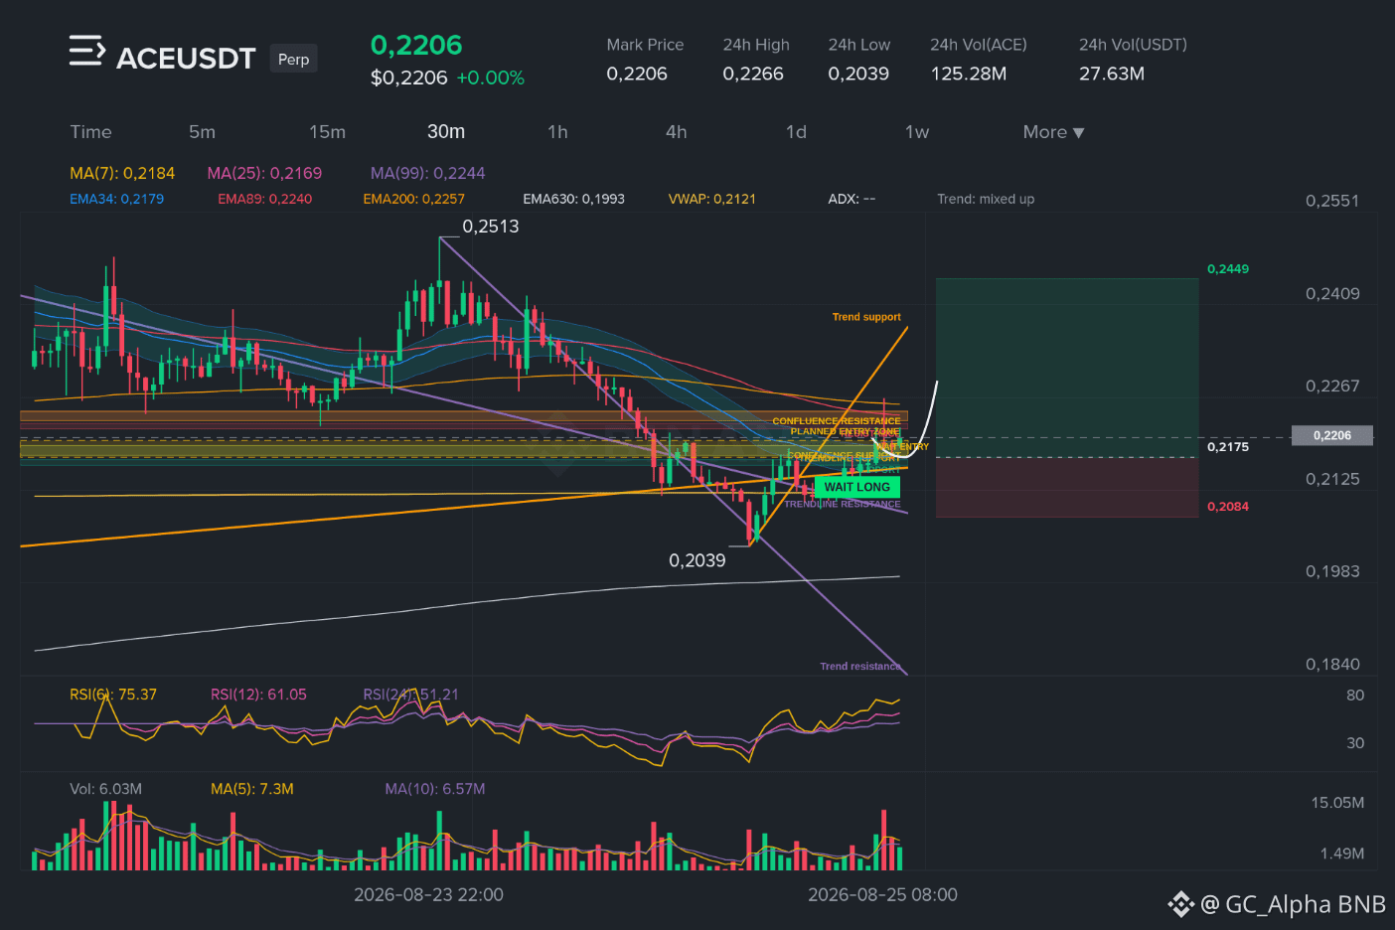Click the ACEUSDT symbol name
1395x930 pixels.
click(x=186, y=59)
